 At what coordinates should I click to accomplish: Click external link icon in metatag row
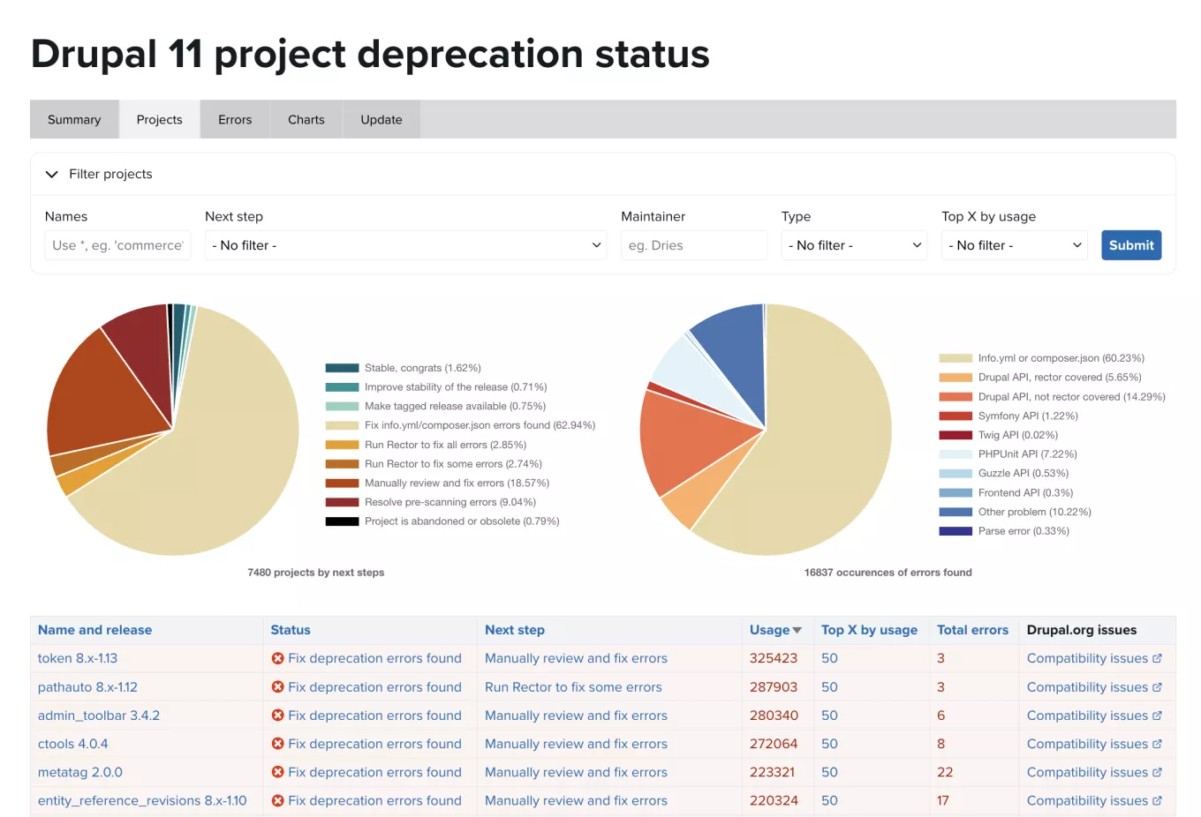[x=1157, y=772]
